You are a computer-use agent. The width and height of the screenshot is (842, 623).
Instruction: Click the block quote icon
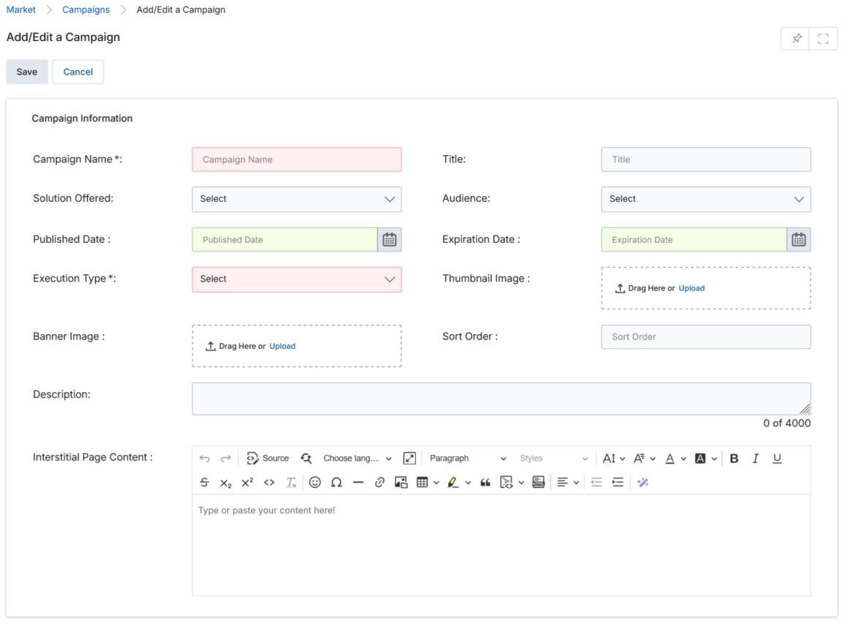(x=485, y=483)
